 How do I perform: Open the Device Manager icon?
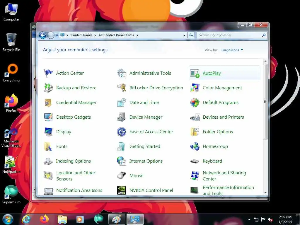[122, 117]
